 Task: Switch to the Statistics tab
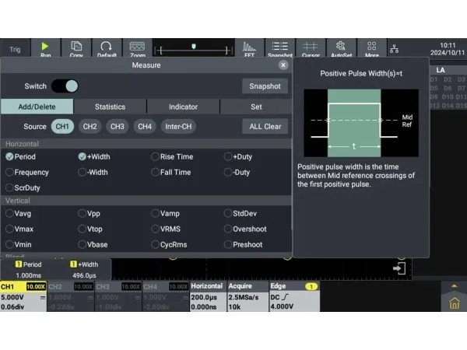[x=110, y=107]
